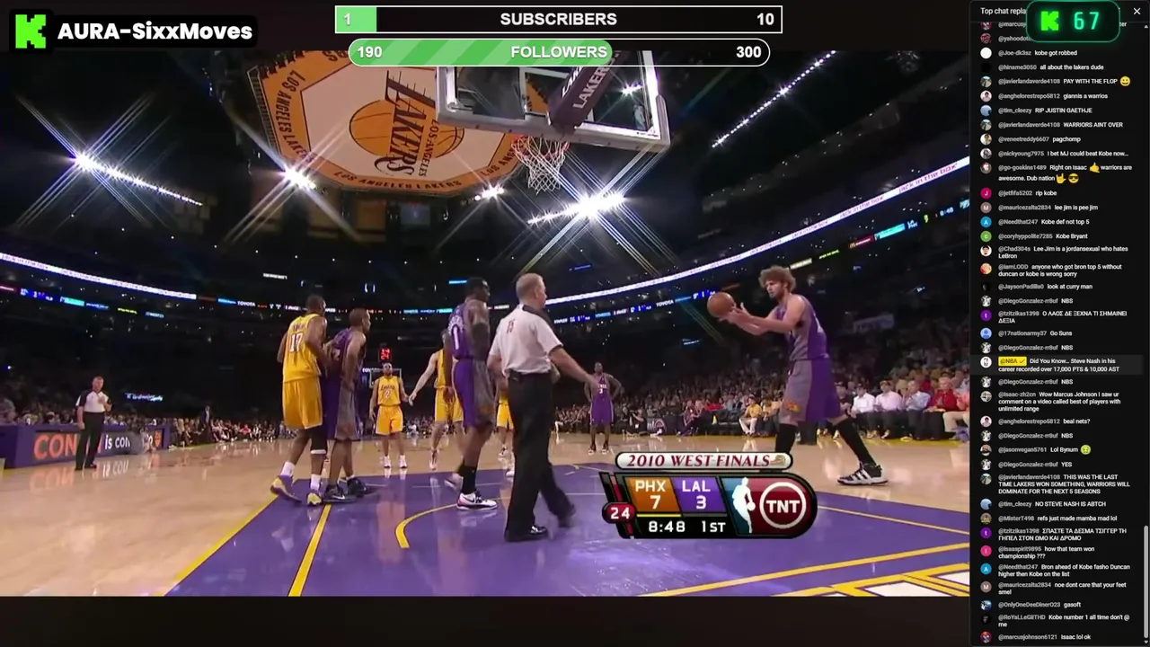Click the 2010 West Finals scoreboard overlay
This screenshot has width=1150, height=647.
click(710, 495)
